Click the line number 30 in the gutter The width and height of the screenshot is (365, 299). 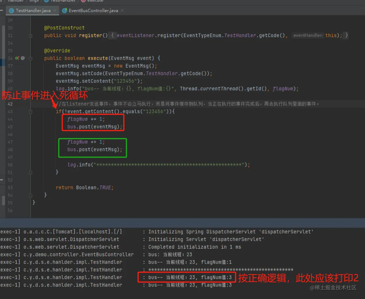(x=10, y=28)
